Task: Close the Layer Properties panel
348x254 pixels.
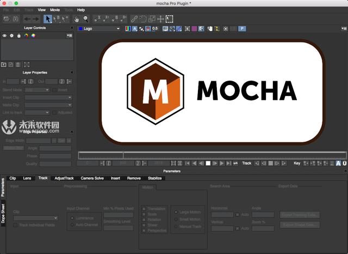Action: [x=72, y=72]
